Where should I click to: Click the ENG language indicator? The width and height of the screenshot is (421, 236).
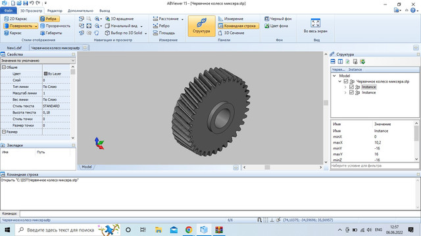point(379,230)
